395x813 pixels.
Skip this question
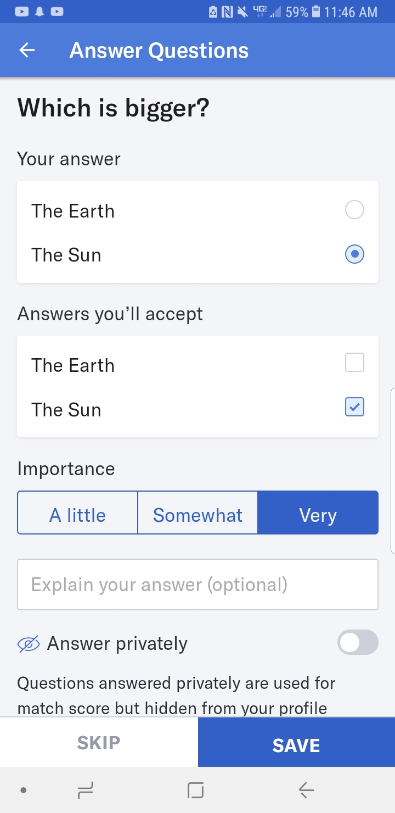99,743
